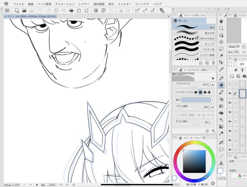Viewport: 247px width, 187px height.
Task: Click the Clear dotted-circle icon
Action: (x=56, y=11)
